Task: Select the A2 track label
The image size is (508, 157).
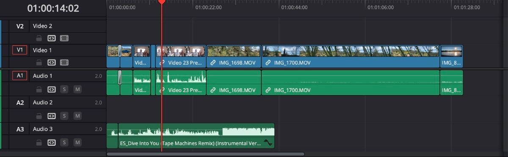Action: coord(20,103)
